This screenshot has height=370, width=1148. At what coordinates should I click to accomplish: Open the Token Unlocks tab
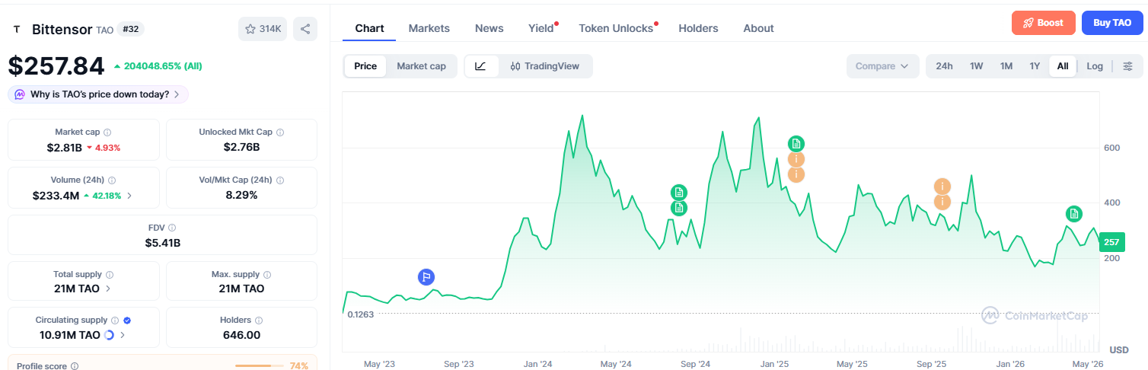pos(616,28)
